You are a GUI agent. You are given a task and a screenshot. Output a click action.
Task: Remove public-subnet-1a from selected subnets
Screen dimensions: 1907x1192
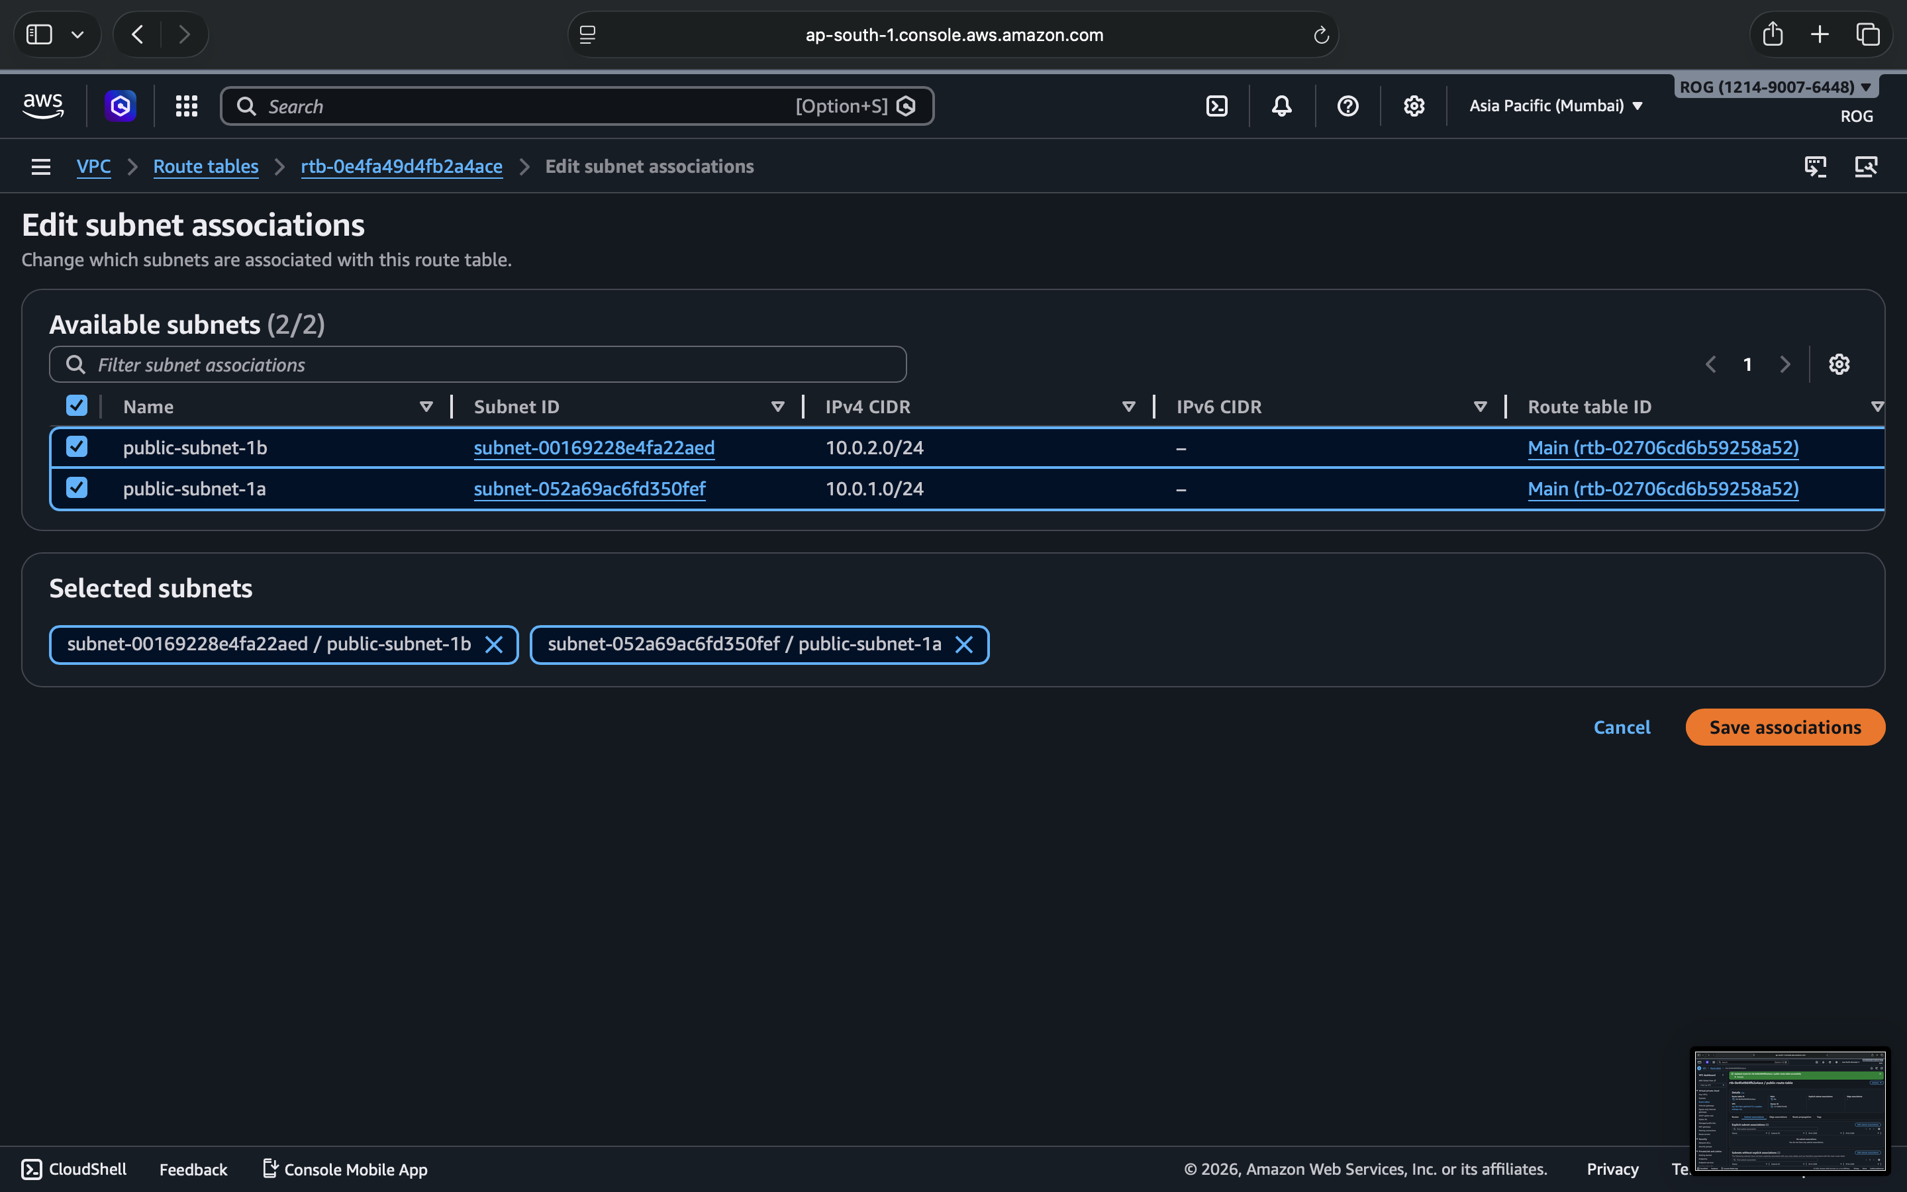point(963,645)
